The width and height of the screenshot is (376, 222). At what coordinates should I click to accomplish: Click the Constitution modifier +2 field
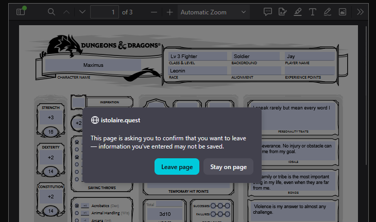tap(50, 197)
